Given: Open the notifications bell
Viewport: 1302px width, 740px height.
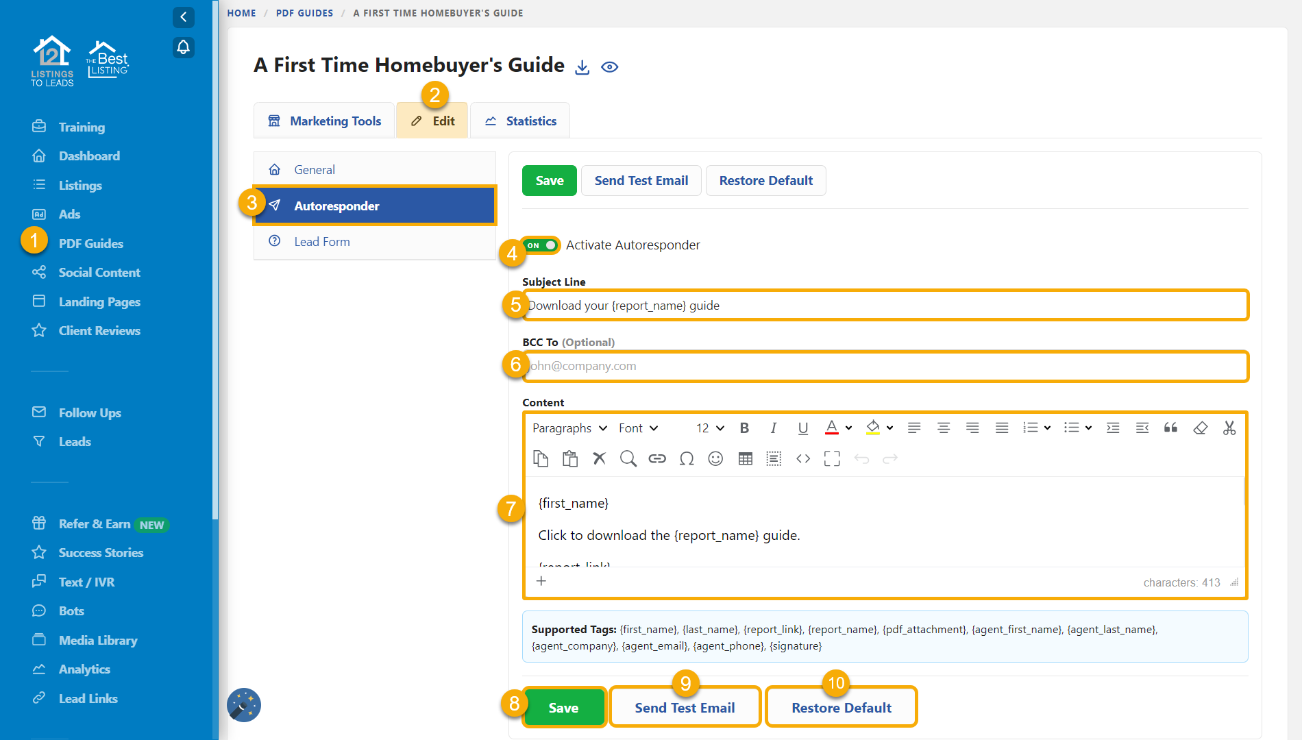Looking at the screenshot, I should click(183, 47).
